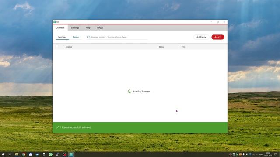Open the notification center icon
Screen dimensions: 280x157
(276, 154)
